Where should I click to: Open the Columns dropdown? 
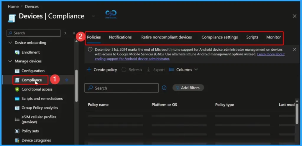(x=183, y=70)
